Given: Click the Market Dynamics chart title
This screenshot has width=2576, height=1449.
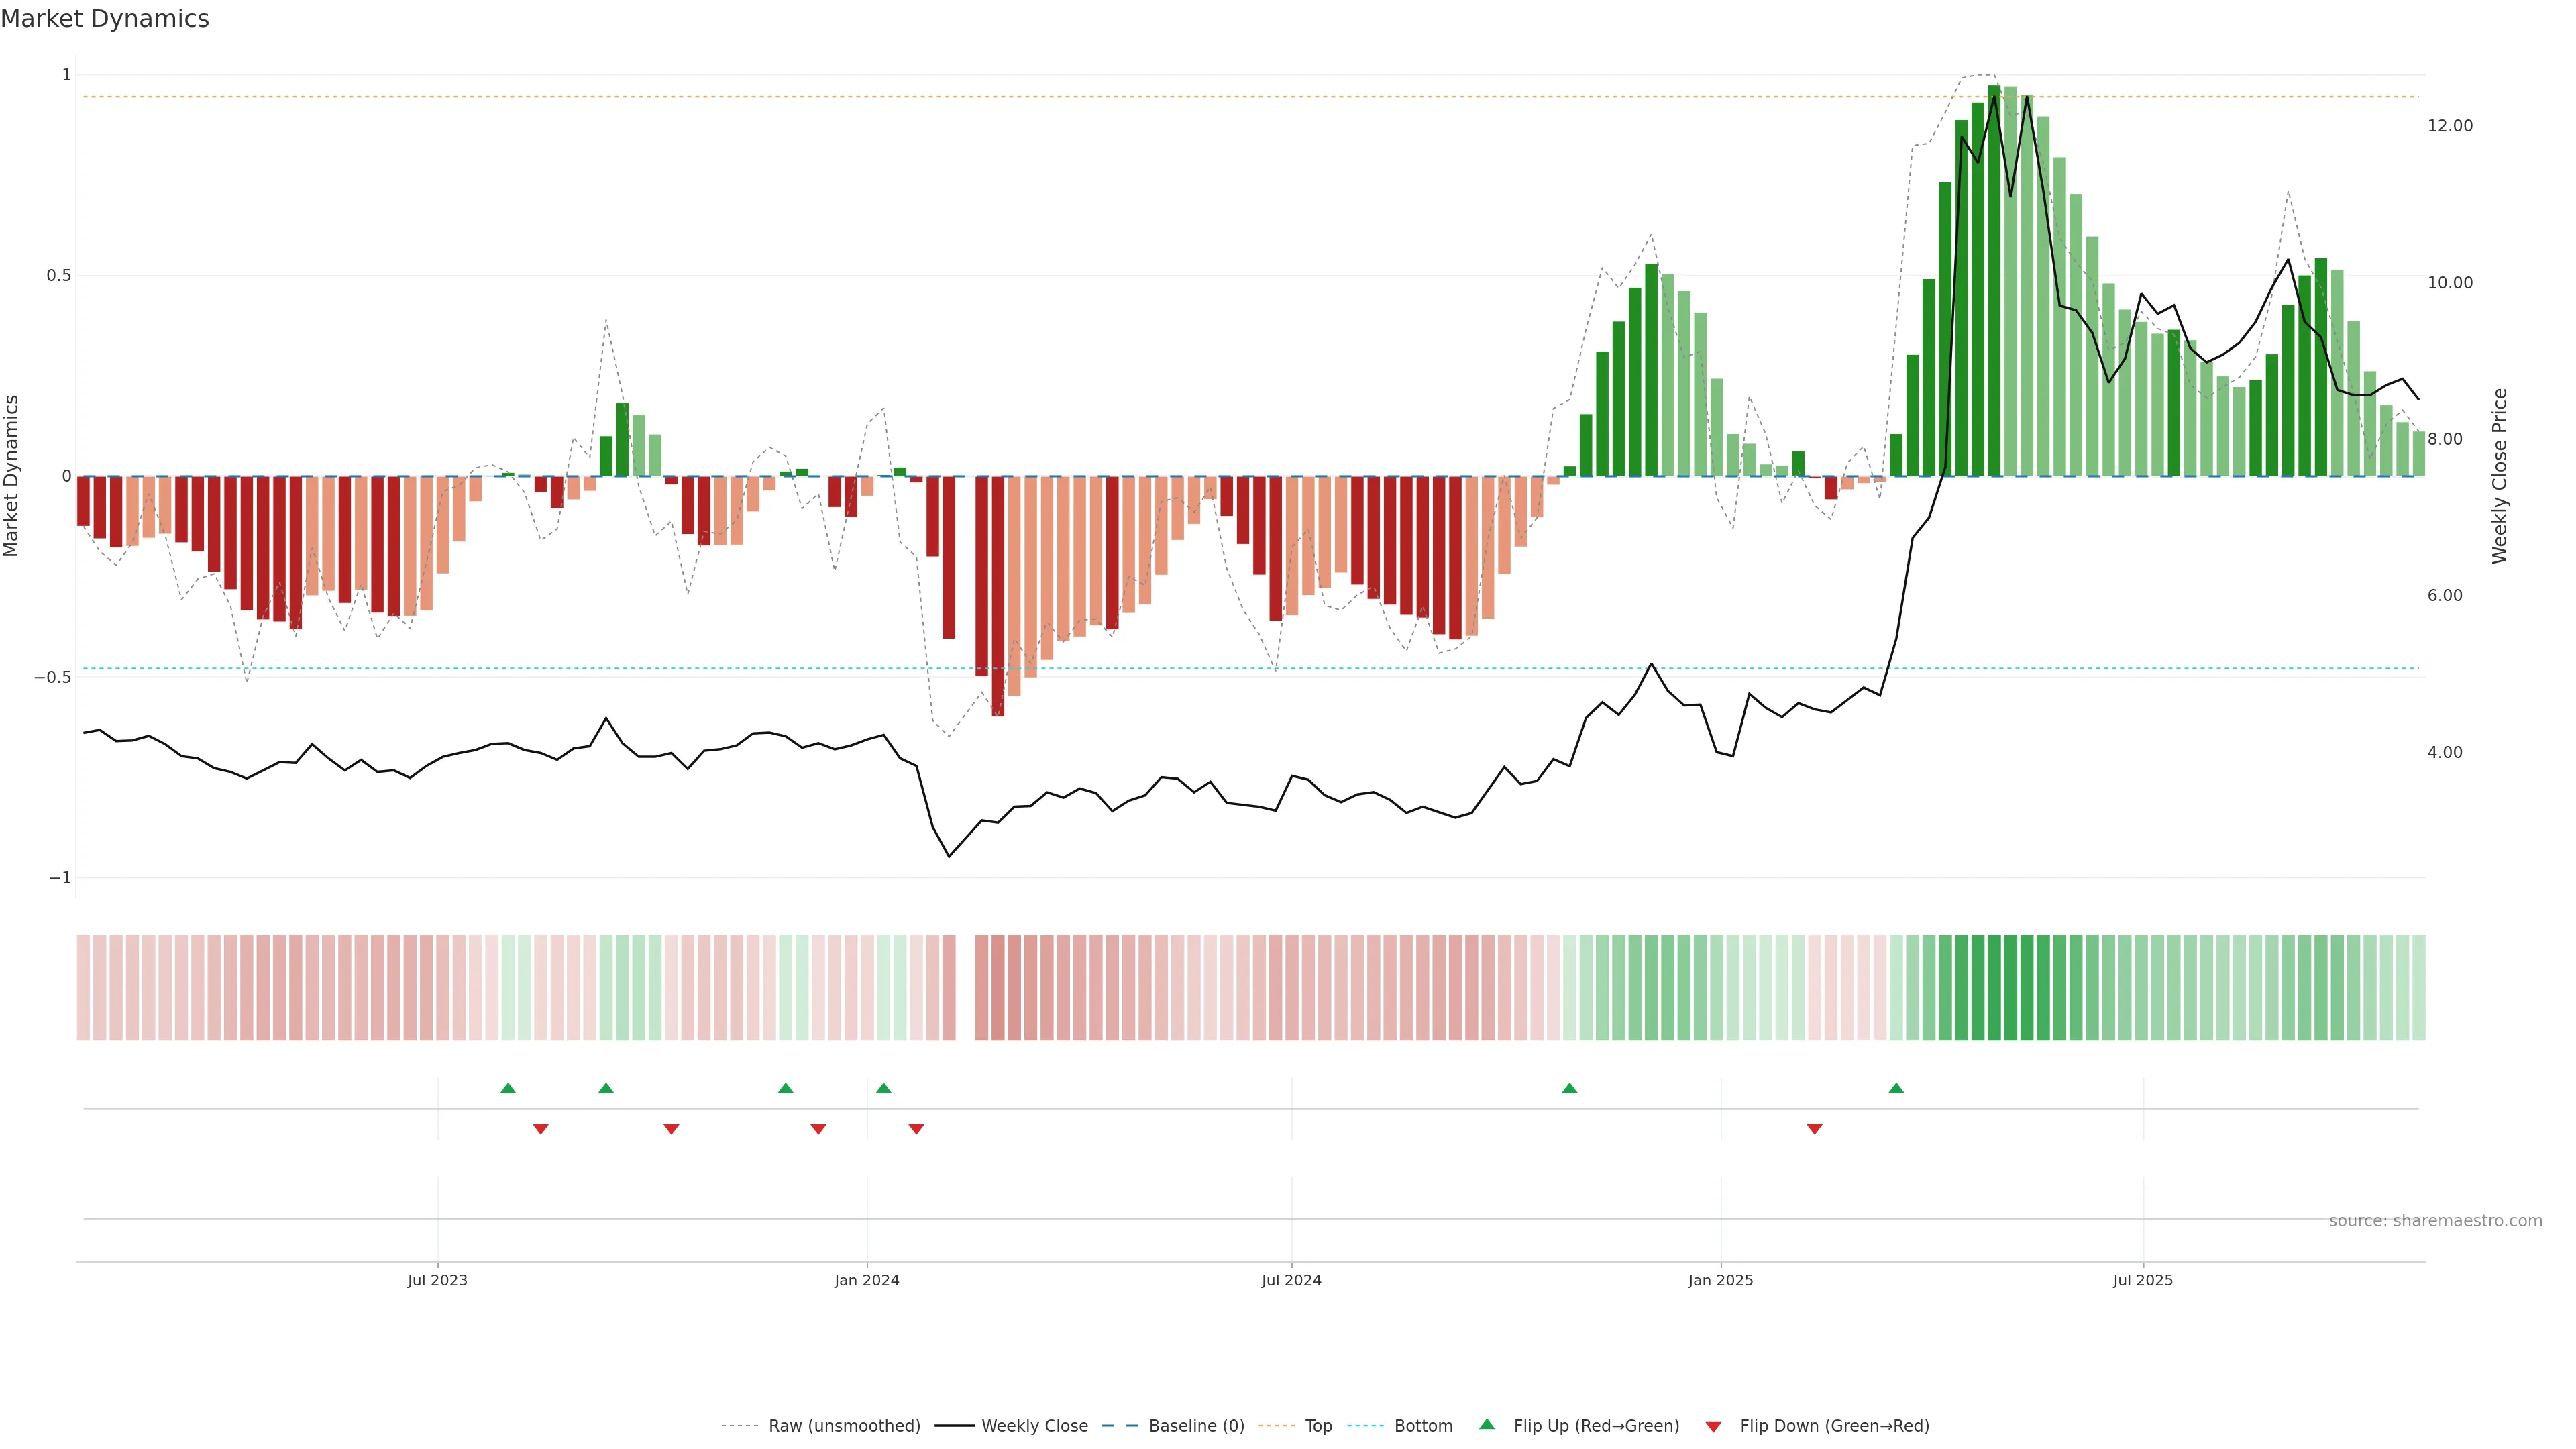Looking at the screenshot, I should pyautogui.click(x=105, y=19).
